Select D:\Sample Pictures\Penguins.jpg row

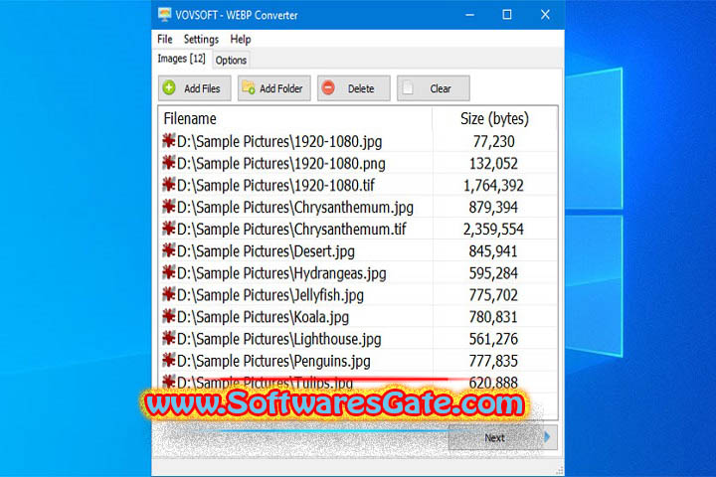pyautogui.click(x=358, y=361)
